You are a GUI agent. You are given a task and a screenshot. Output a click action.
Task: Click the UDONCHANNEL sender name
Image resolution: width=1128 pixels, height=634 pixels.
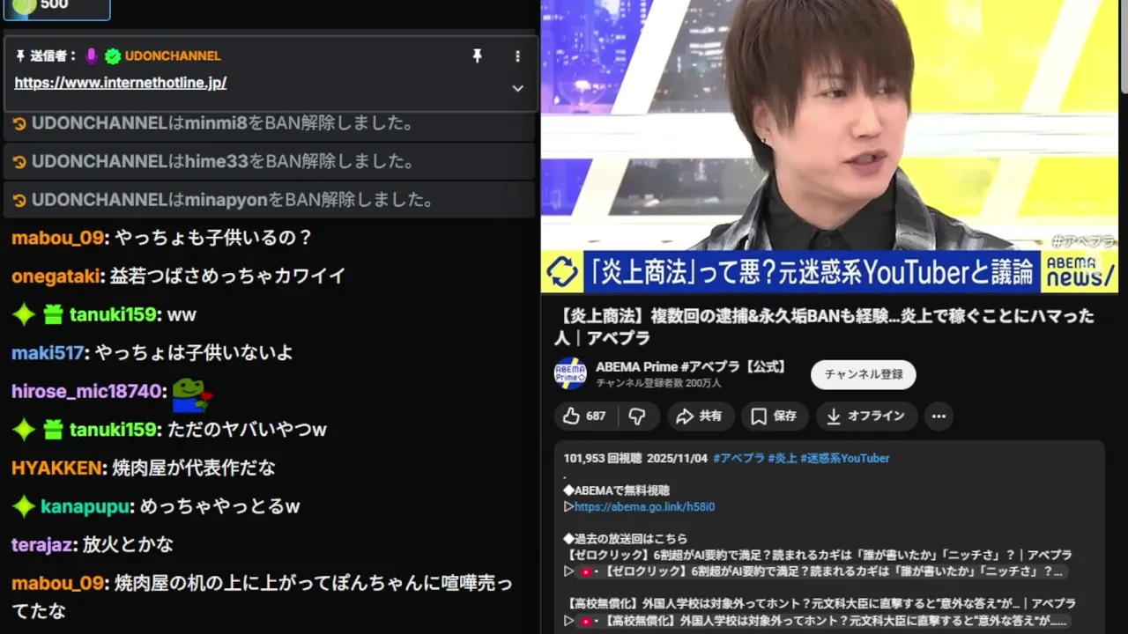click(173, 55)
